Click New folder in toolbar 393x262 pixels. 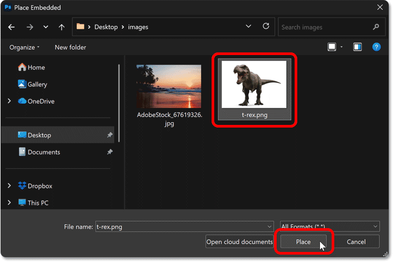tap(70, 47)
